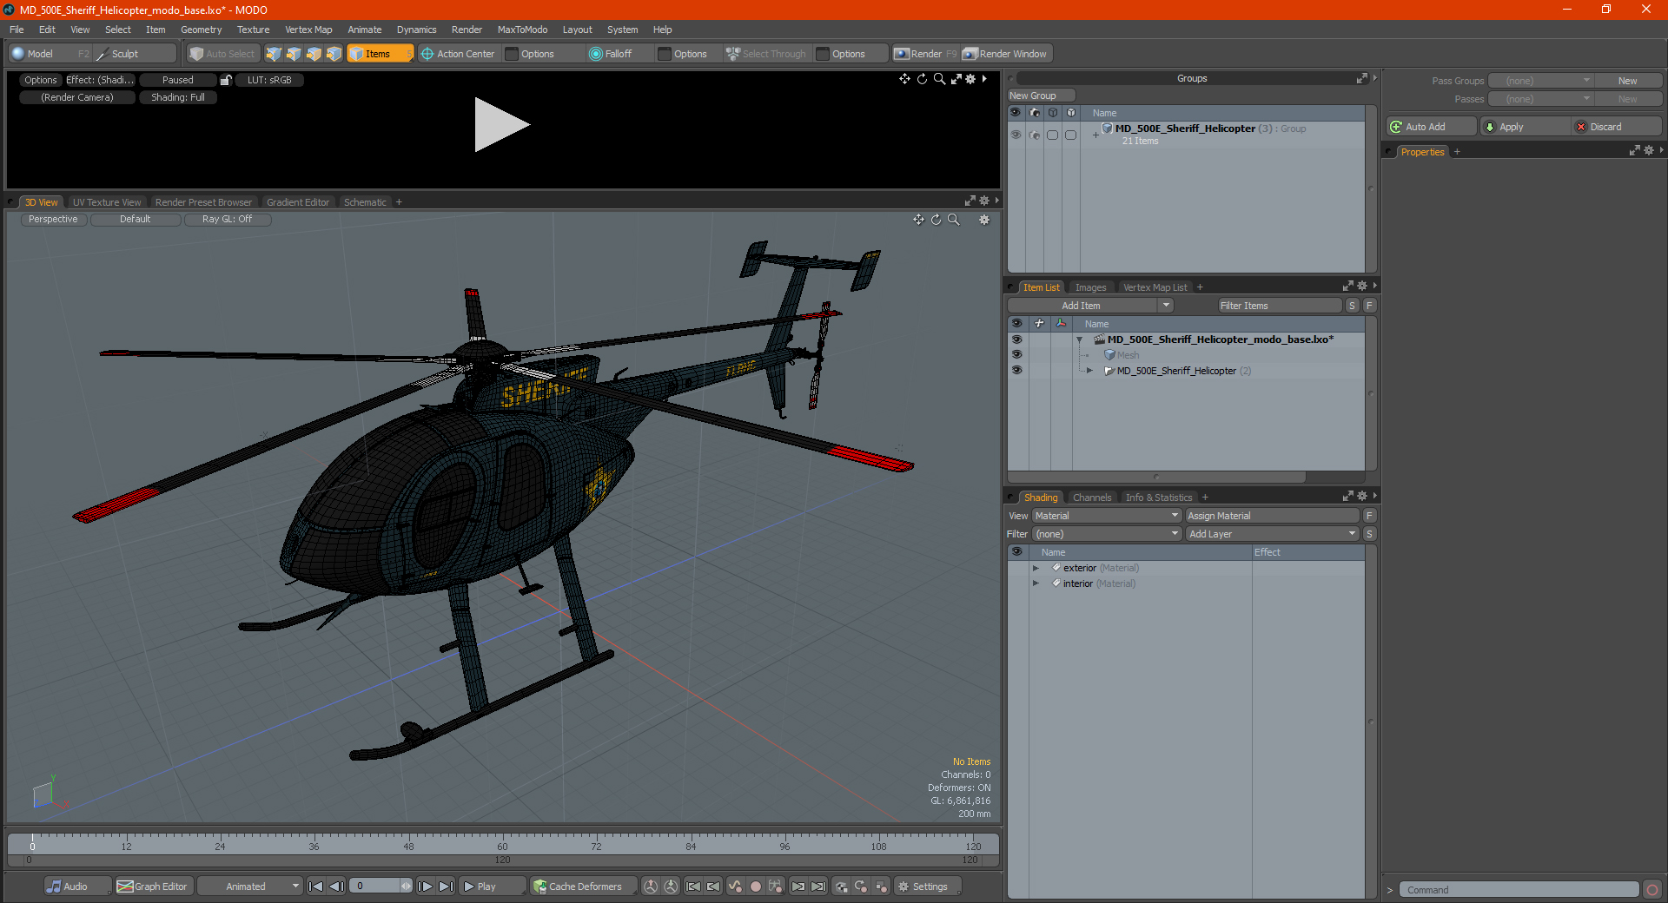
Task: Toggle visibility eye of the Mesh item
Action: tap(1016, 355)
